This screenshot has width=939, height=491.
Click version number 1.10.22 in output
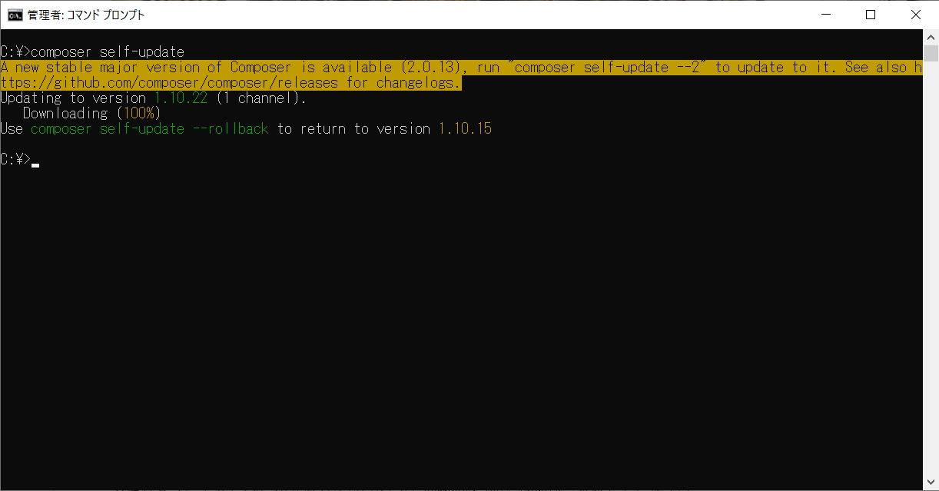tap(181, 98)
